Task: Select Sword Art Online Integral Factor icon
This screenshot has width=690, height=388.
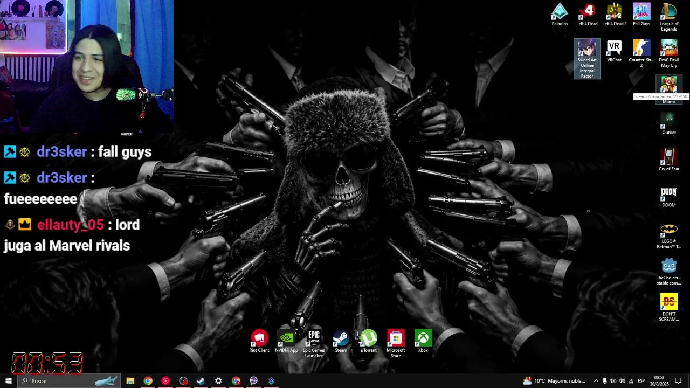Action: (587, 59)
